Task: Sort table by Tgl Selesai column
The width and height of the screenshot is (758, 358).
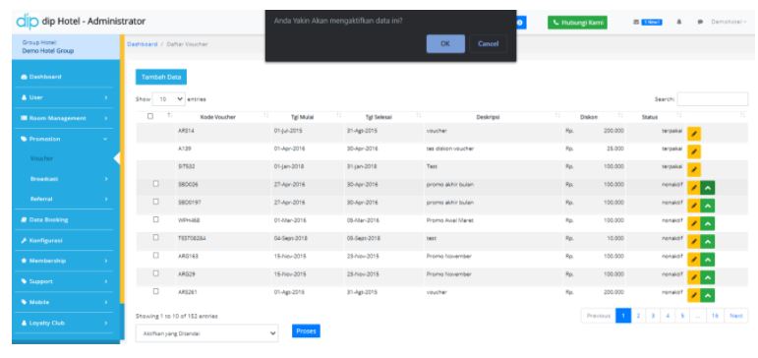Action: (379, 117)
